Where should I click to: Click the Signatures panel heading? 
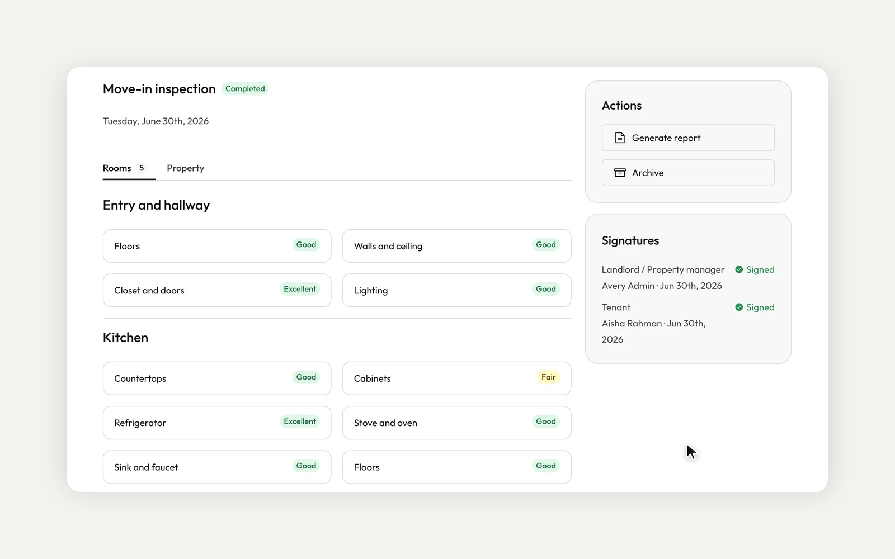pyautogui.click(x=630, y=240)
